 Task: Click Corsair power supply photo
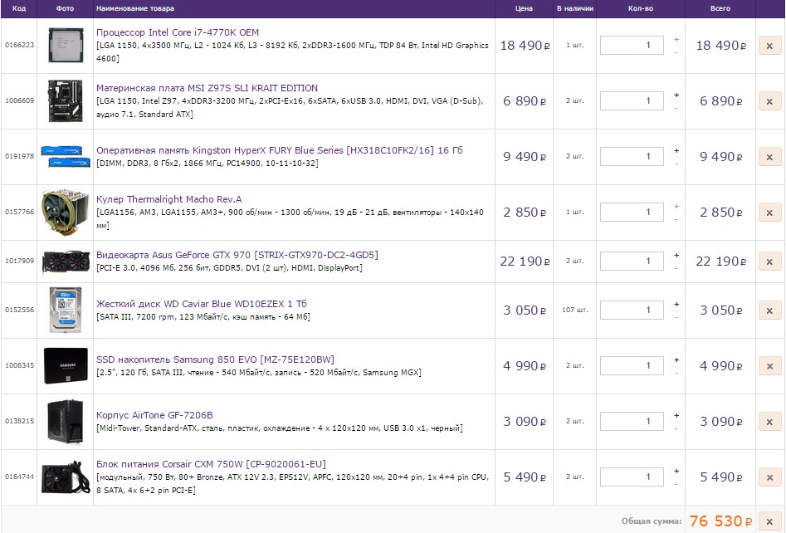pyautogui.click(x=66, y=477)
